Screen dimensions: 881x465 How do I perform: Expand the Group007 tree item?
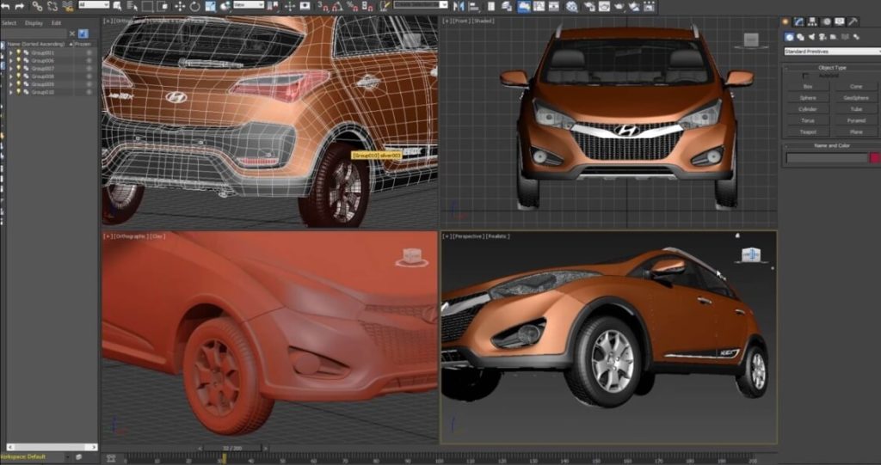point(10,68)
